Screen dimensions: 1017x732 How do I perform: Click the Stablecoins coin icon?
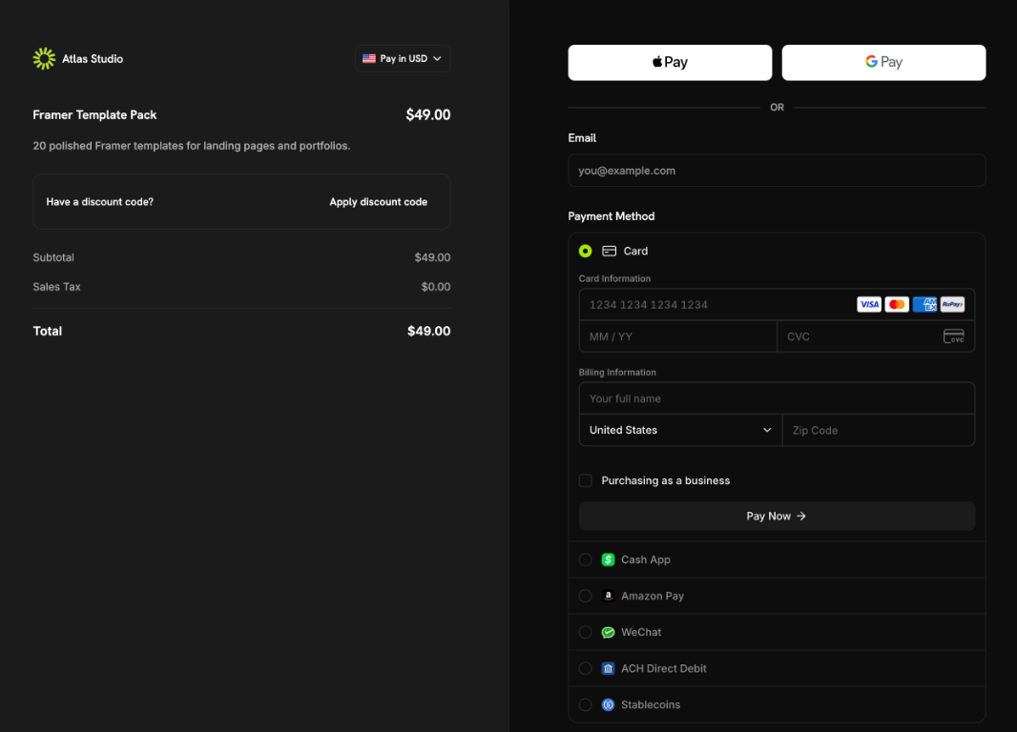click(608, 704)
